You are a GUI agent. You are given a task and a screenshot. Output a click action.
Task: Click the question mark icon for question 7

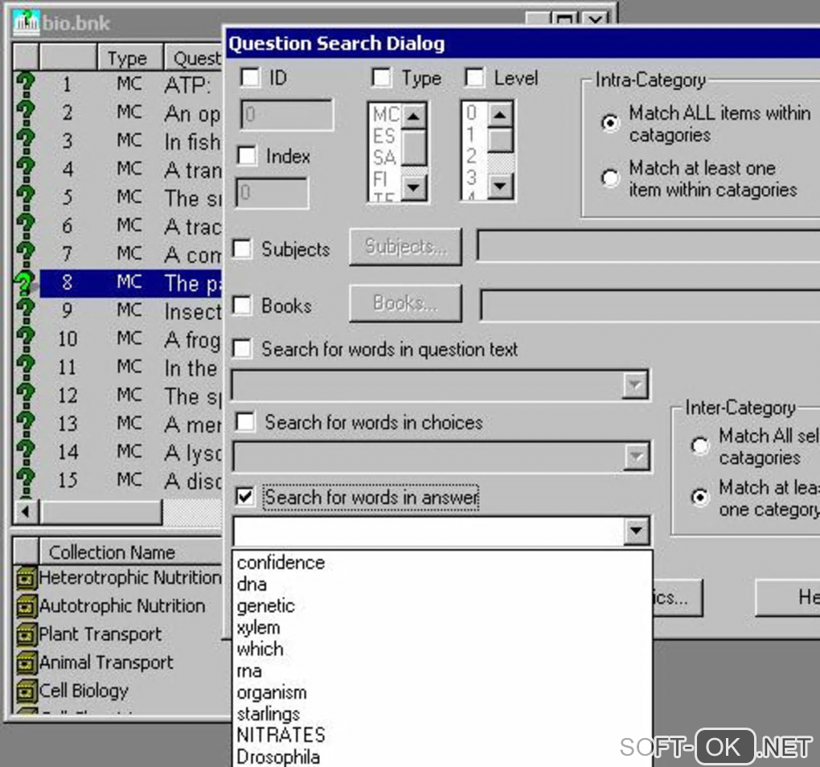point(26,253)
